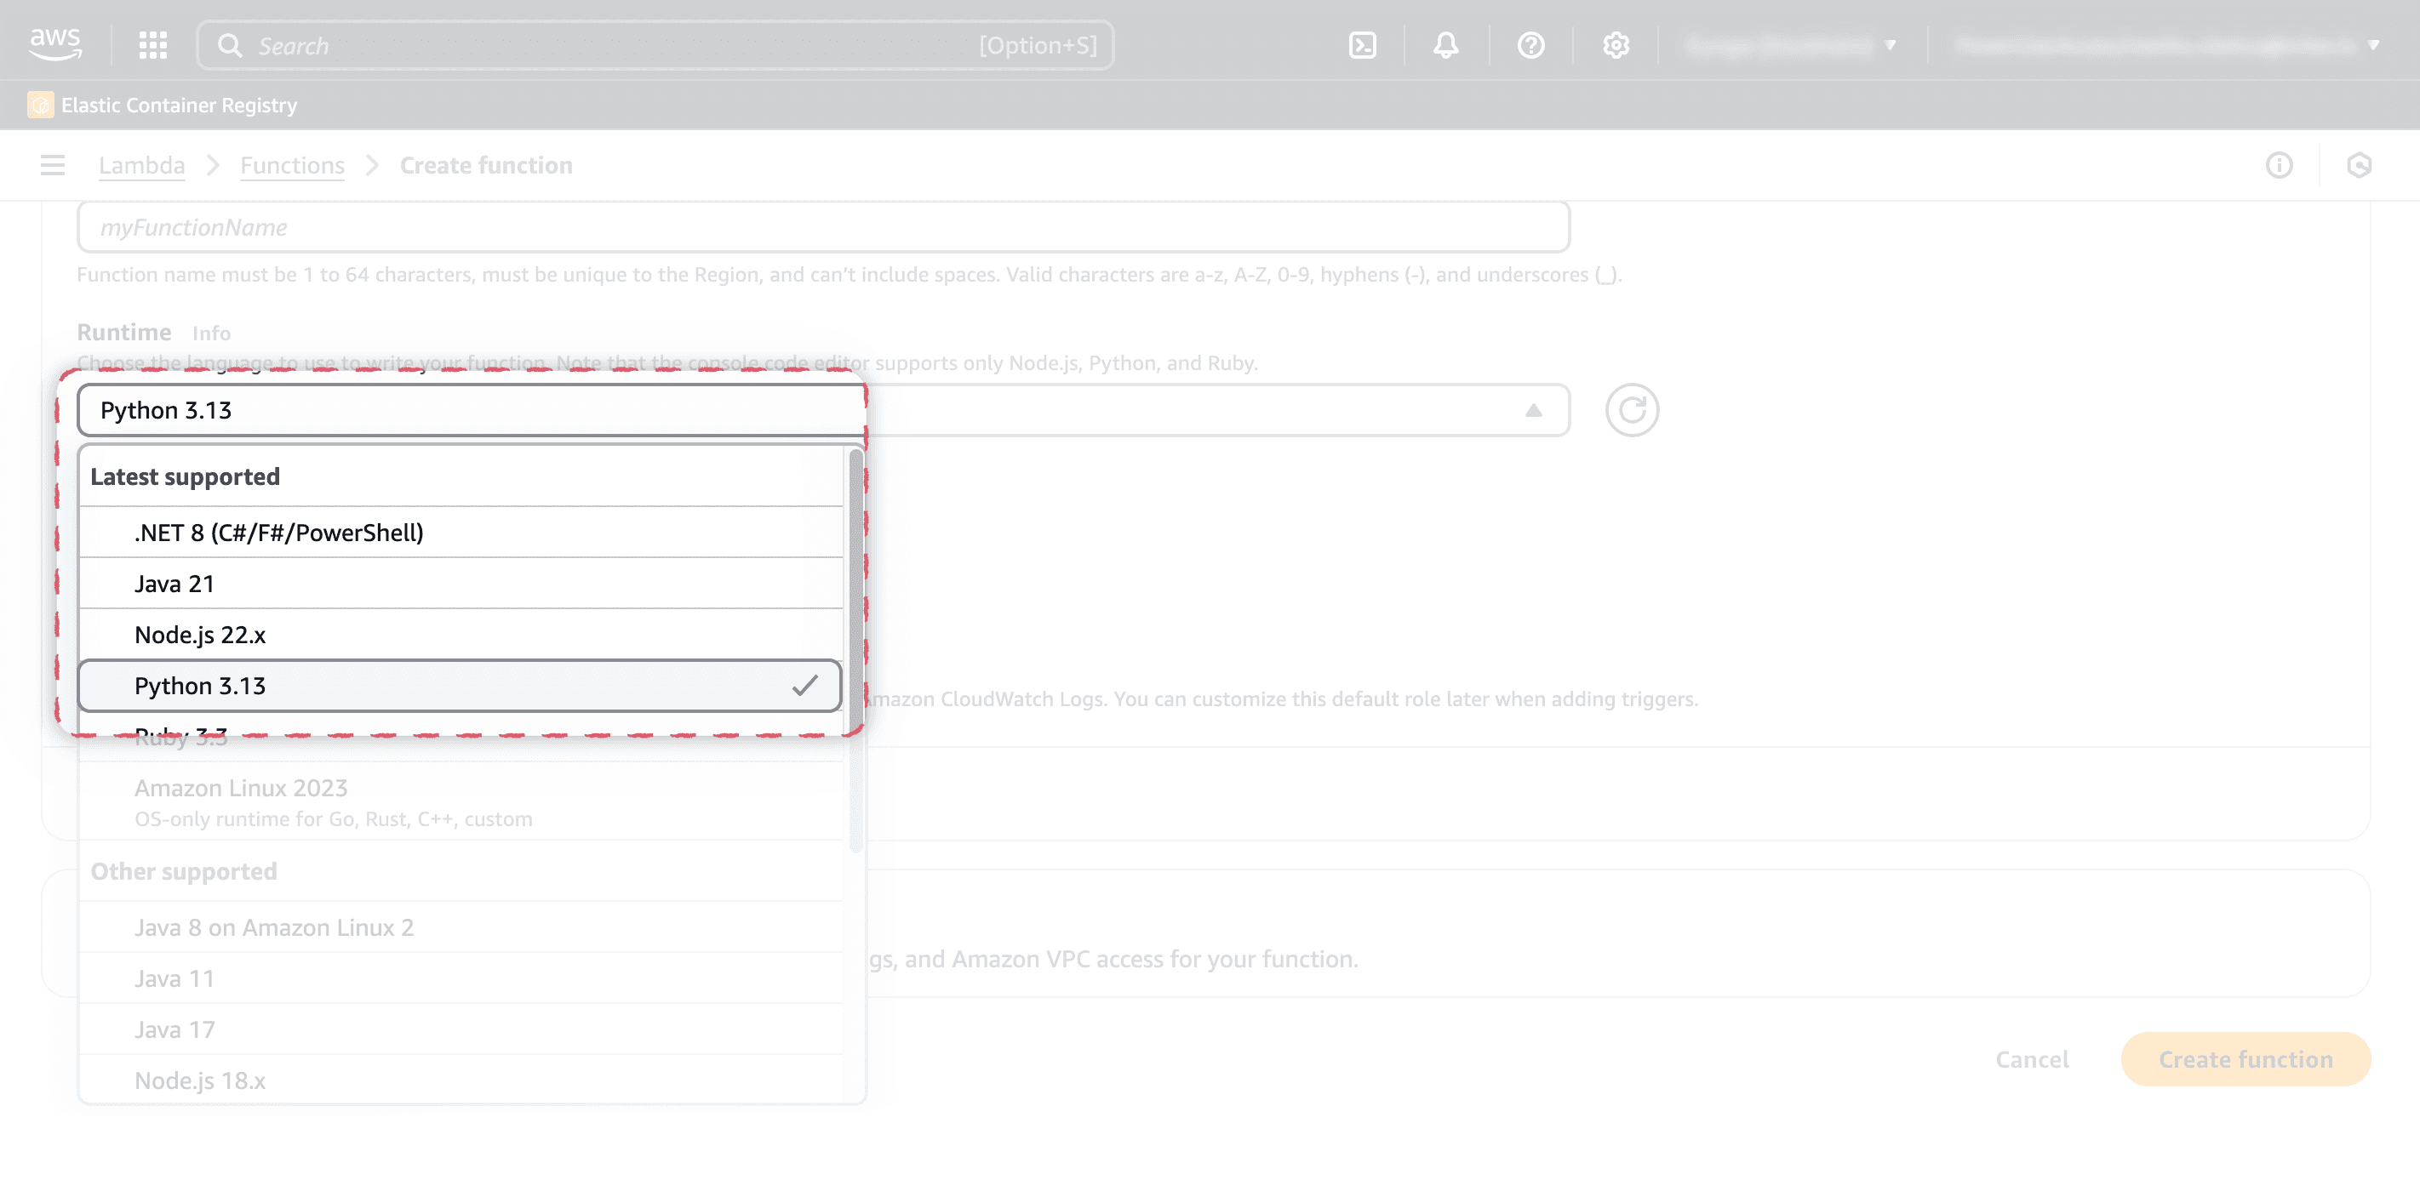
Task: Click the Other supported group header
Action: [x=184, y=872]
